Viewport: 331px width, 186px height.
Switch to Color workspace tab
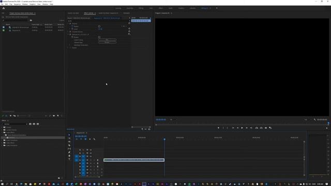point(151,8)
